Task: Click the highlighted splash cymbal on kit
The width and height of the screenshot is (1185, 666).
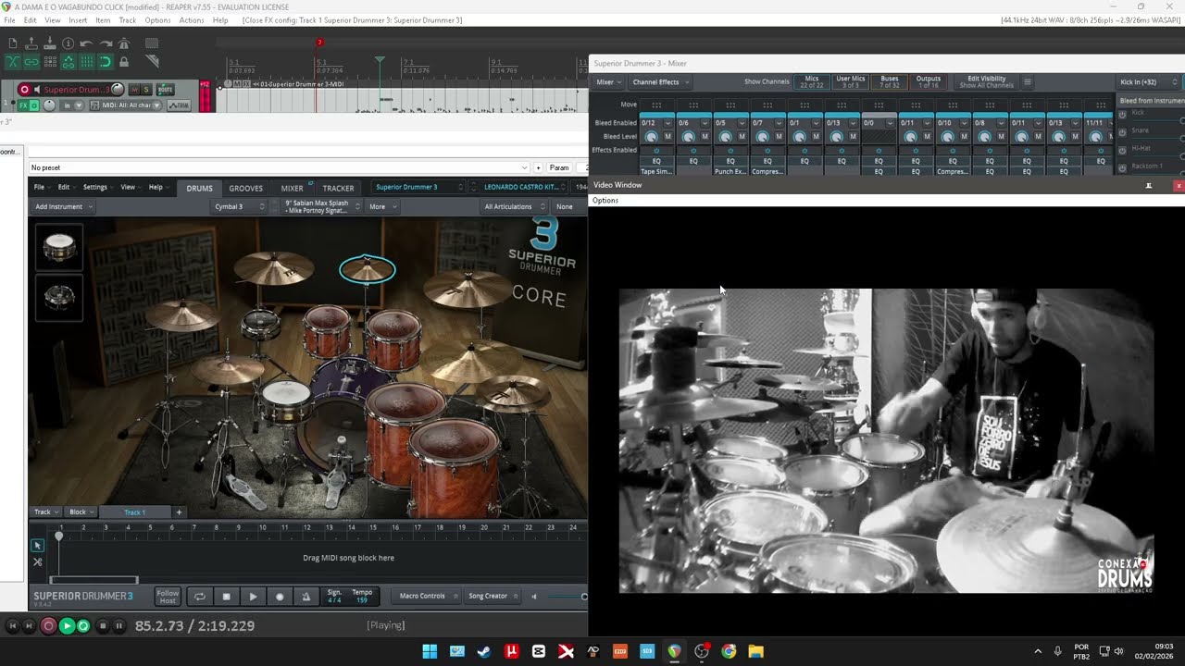Action: click(368, 269)
